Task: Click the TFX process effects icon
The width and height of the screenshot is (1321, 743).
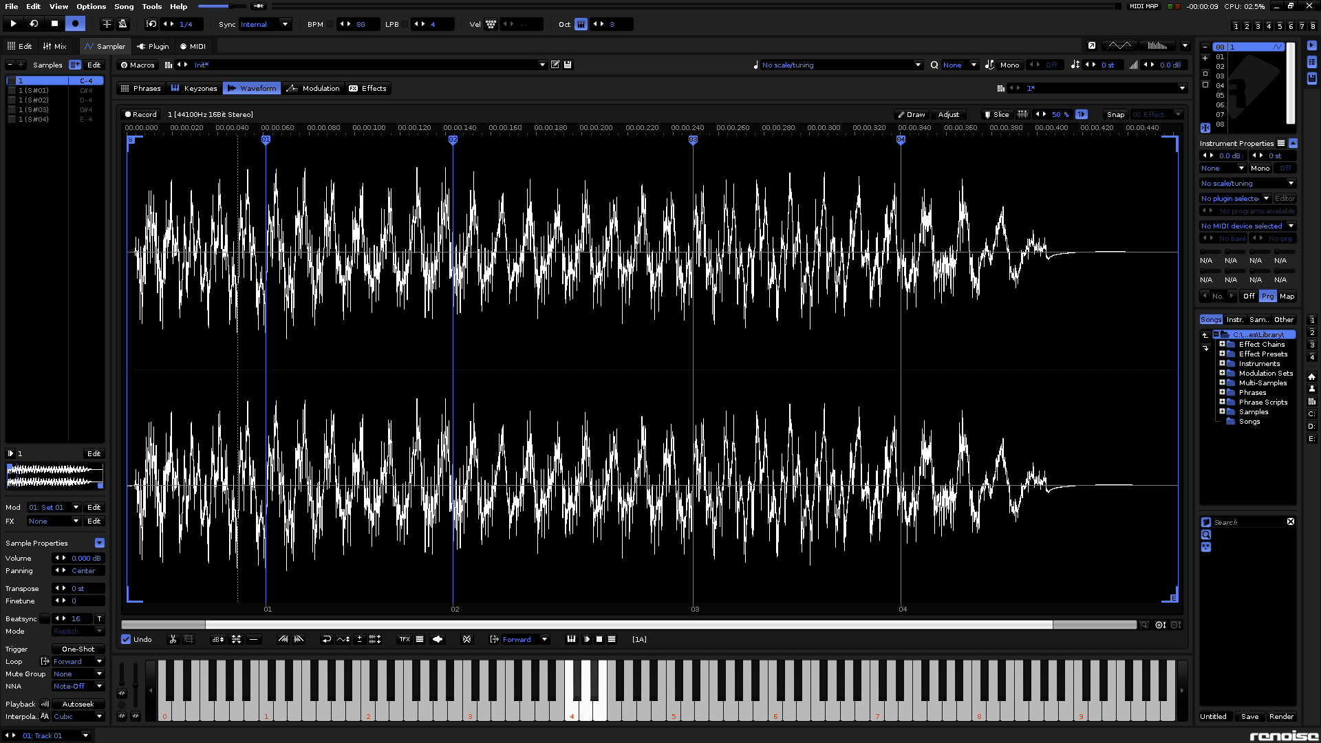Action: (x=405, y=639)
